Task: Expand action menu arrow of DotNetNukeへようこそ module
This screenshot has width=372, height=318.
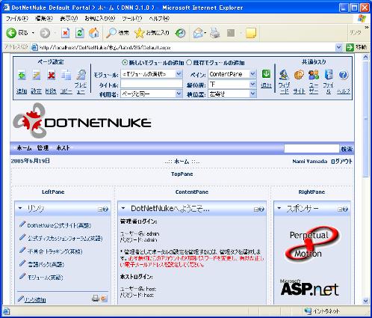Action: tap(123, 208)
